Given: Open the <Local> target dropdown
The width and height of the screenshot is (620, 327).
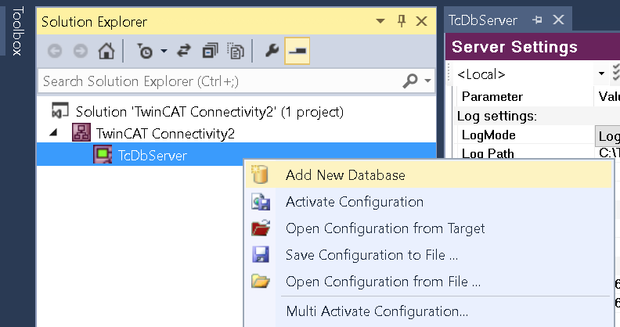Looking at the screenshot, I should [x=601, y=74].
